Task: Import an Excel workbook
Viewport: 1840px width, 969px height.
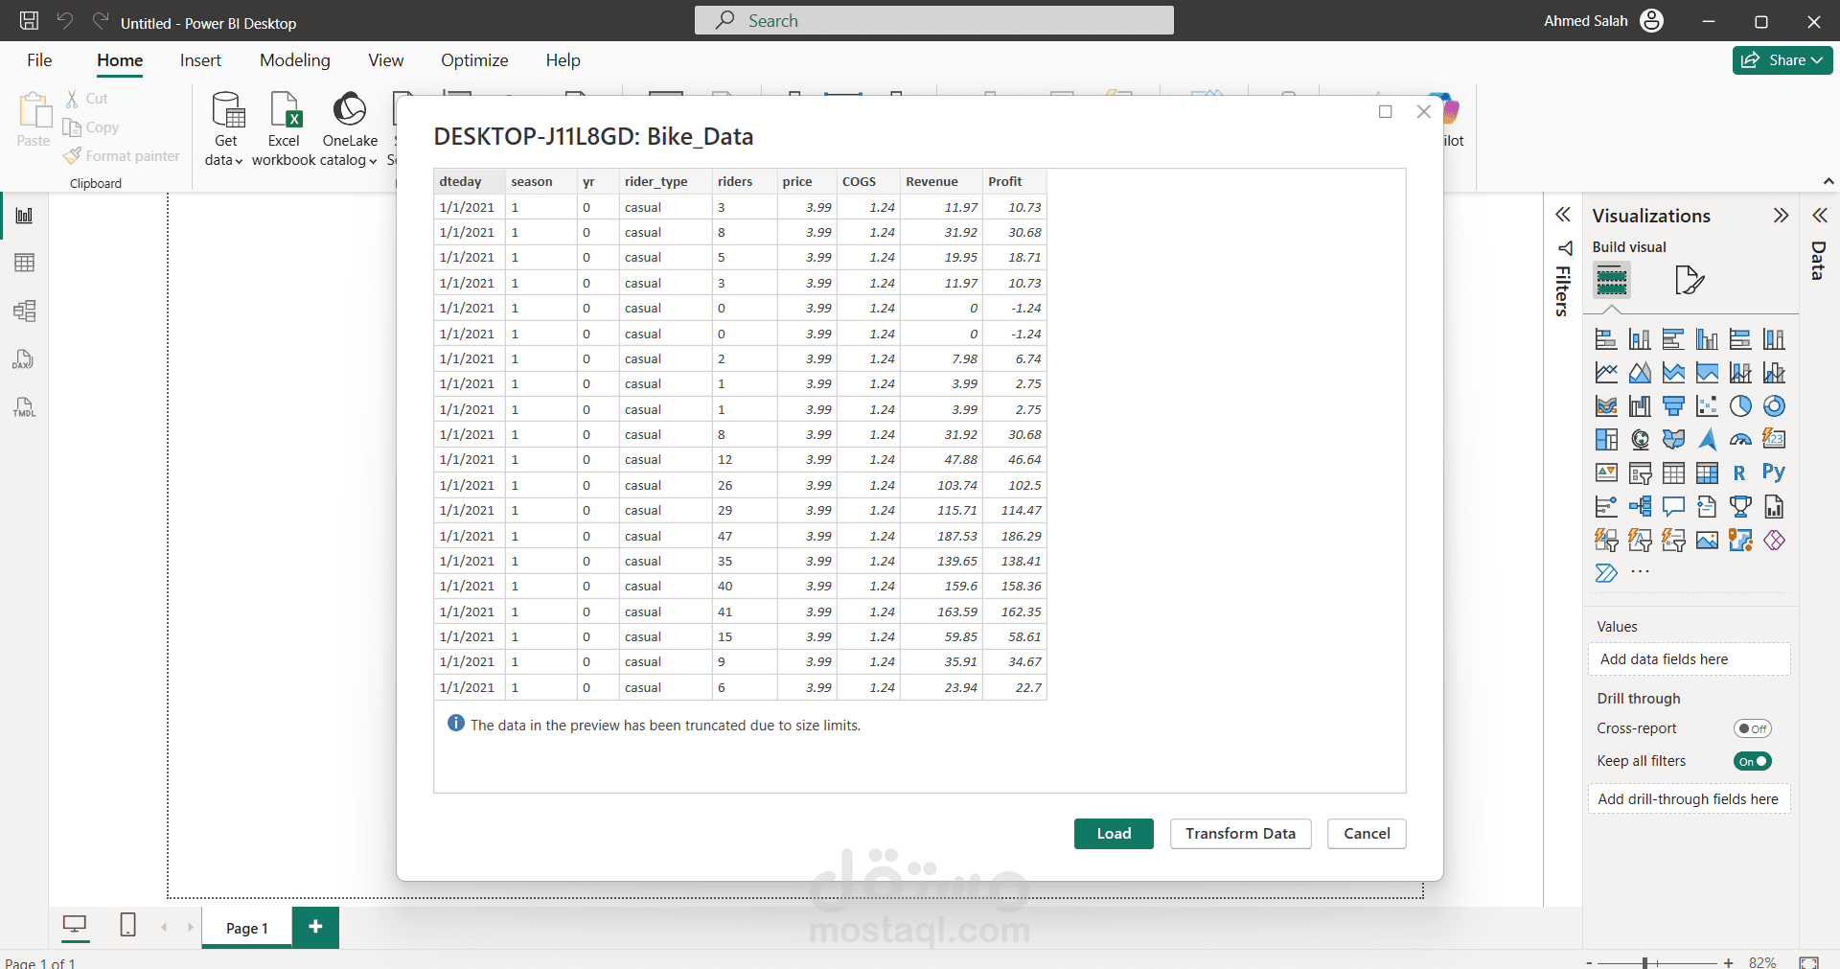Action: tap(284, 129)
